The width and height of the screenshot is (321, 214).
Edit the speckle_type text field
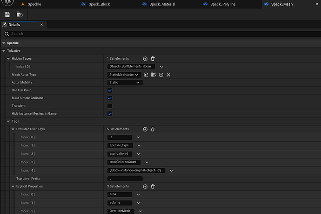tap(120, 145)
